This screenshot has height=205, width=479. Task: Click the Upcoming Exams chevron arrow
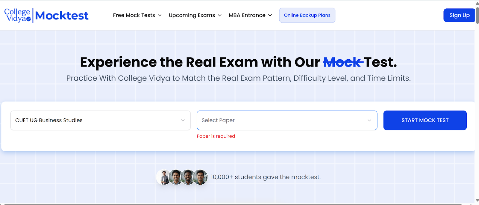(219, 15)
